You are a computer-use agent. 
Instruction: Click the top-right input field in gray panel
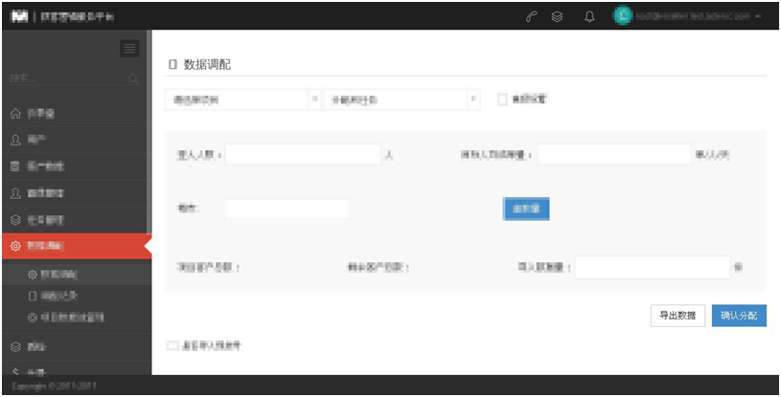pyautogui.click(x=614, y=155)
